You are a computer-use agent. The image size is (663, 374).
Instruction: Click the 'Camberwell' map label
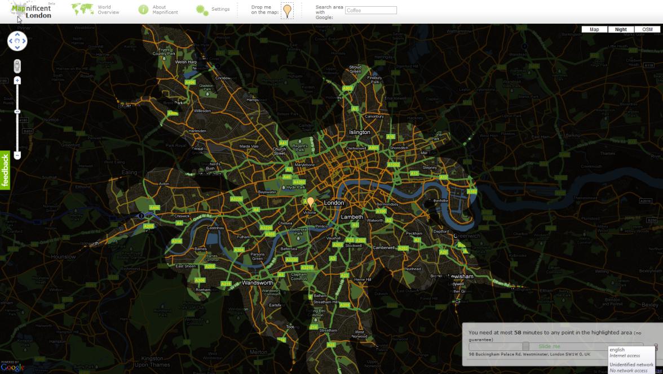pos(383,248)
